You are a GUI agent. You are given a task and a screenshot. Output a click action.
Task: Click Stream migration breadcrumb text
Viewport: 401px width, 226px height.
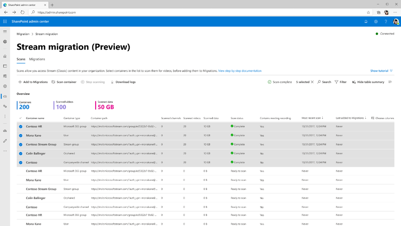click(47, 34)
